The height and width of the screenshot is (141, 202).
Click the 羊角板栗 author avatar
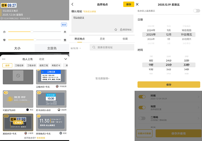click(x=57, y=86)
